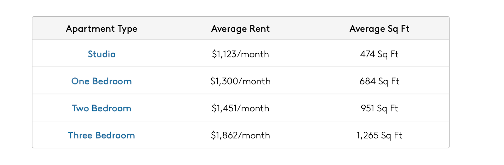This screenshot has width=504, height=165.
Task: Open the One Bedroom link
Action: [x=101, y=81]
